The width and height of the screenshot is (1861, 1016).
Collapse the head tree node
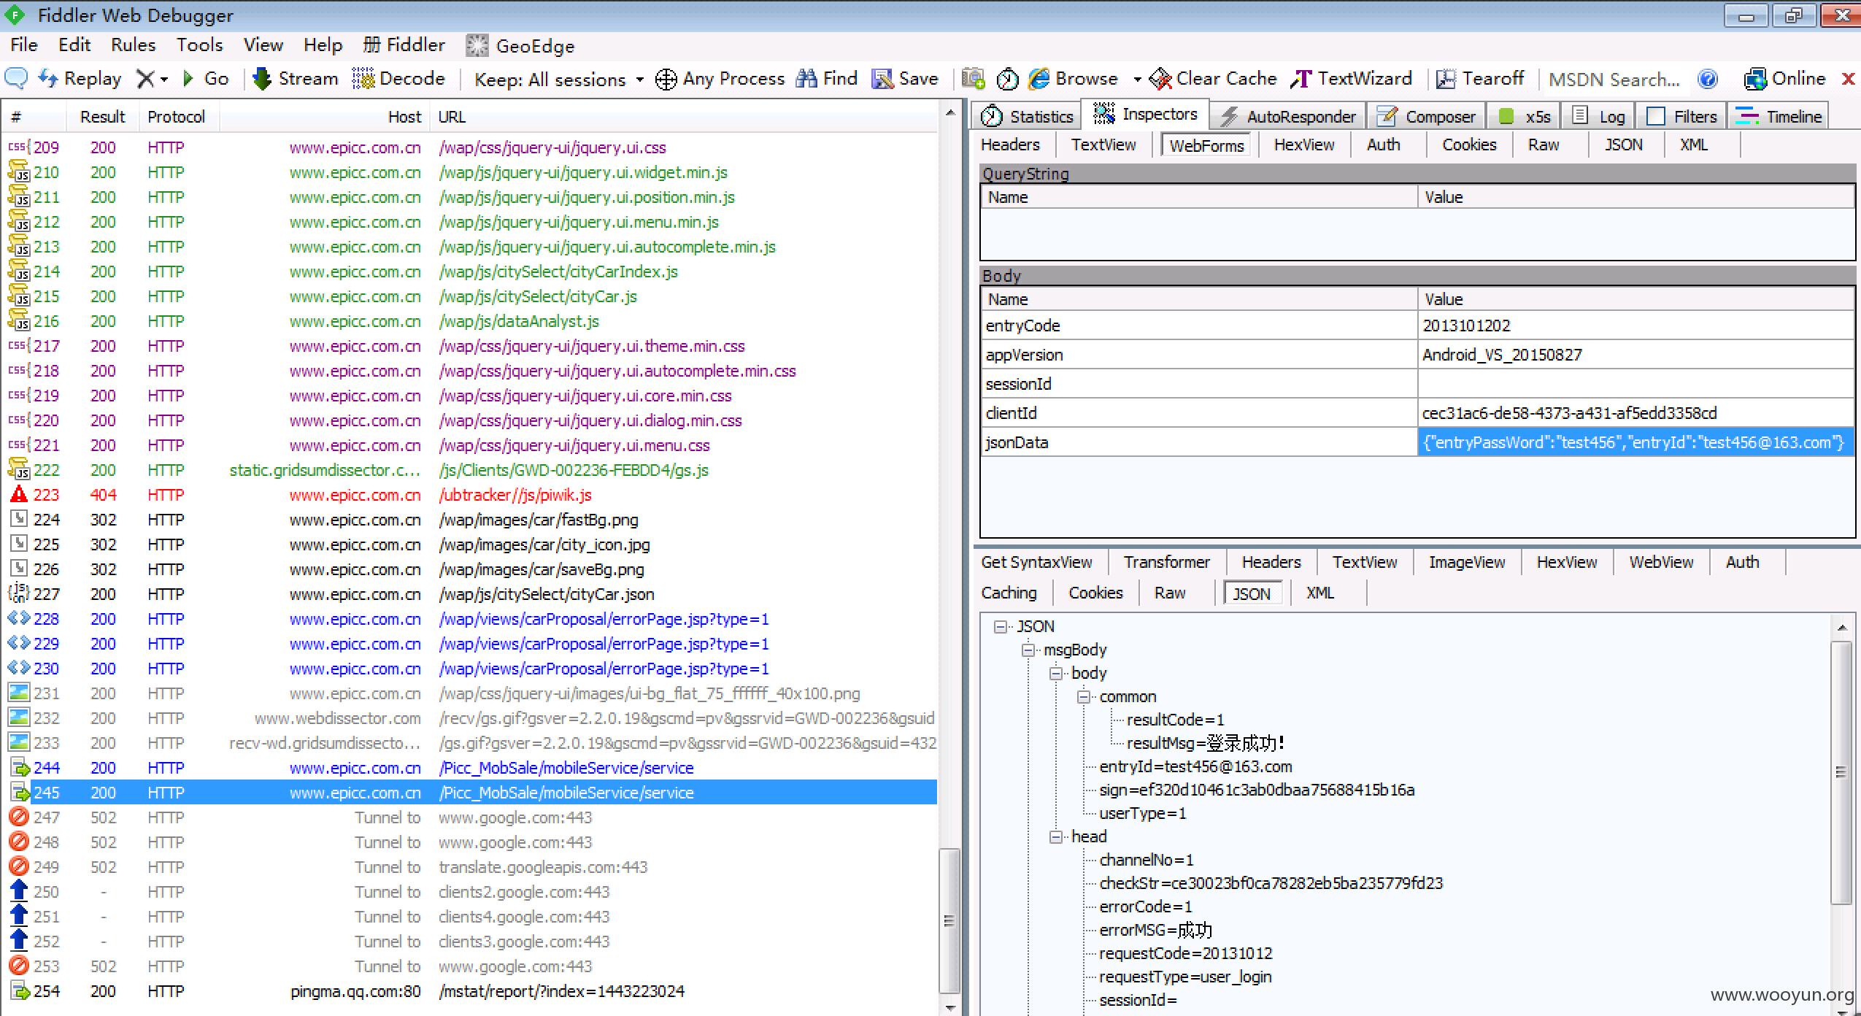click(x=1056, y=836)
